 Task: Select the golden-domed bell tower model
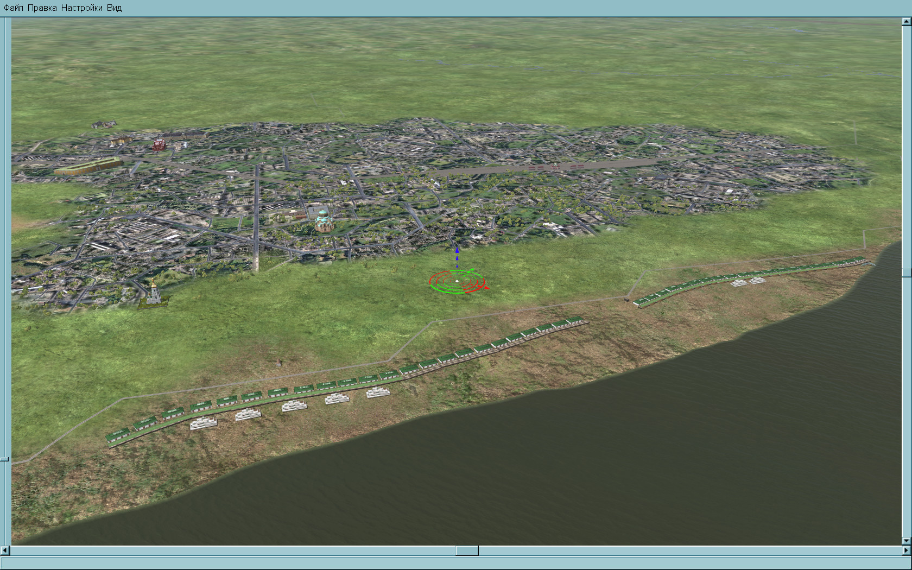[x=153, y=294]
